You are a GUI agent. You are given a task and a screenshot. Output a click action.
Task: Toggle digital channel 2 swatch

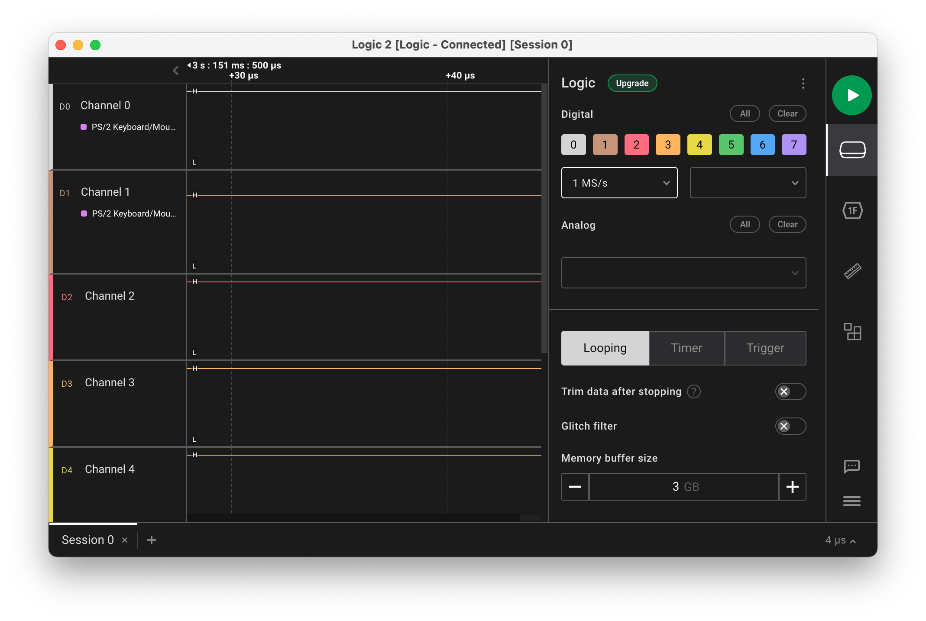[637, 145]
